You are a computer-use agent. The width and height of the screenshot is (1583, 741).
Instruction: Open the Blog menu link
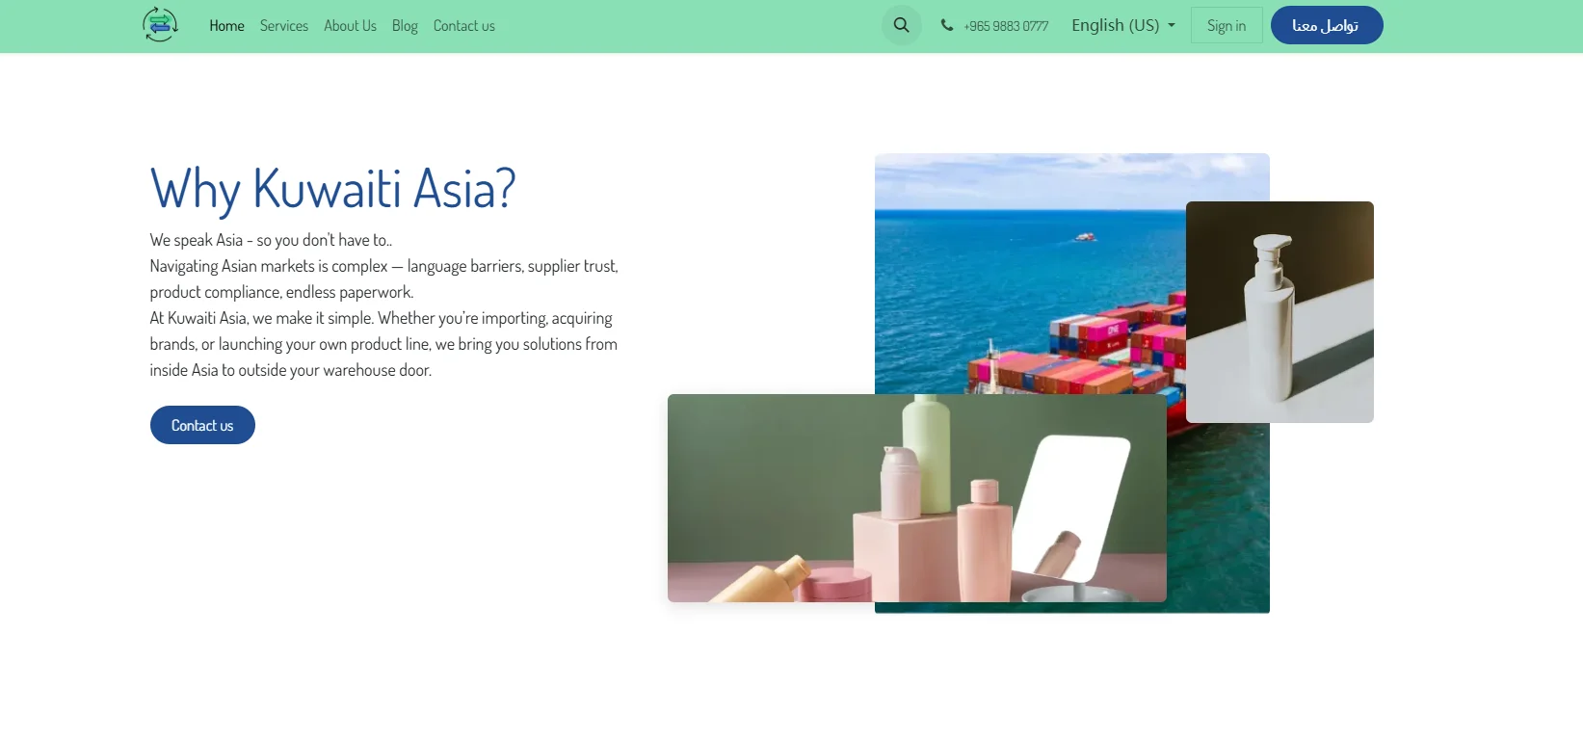(x=405, y=26)
